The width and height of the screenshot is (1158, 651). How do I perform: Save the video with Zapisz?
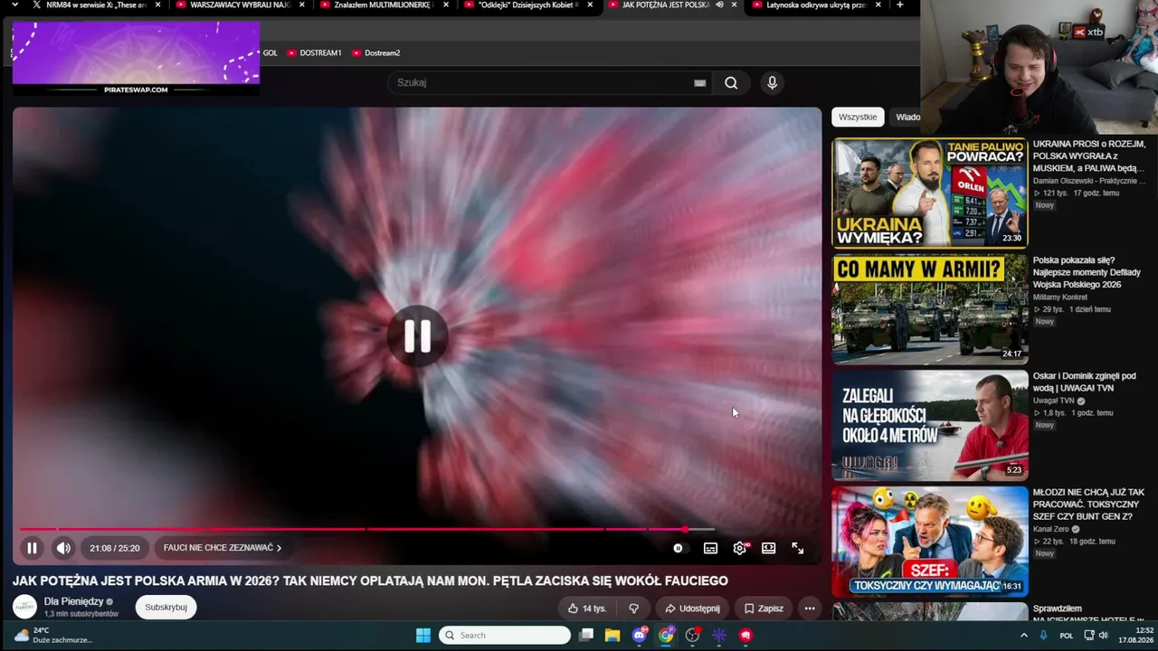(763, 609)
